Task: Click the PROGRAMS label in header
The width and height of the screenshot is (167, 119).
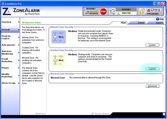Action: coord(153,14)
